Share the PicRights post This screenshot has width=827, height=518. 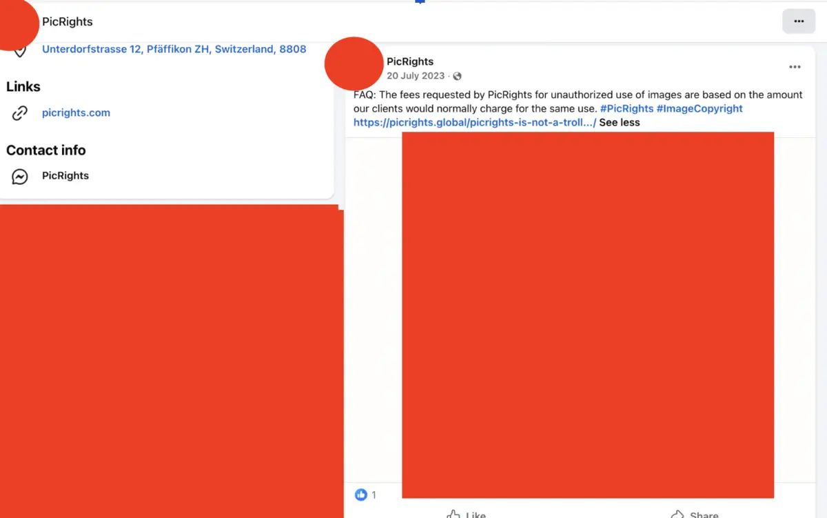(x=695, y=515)
